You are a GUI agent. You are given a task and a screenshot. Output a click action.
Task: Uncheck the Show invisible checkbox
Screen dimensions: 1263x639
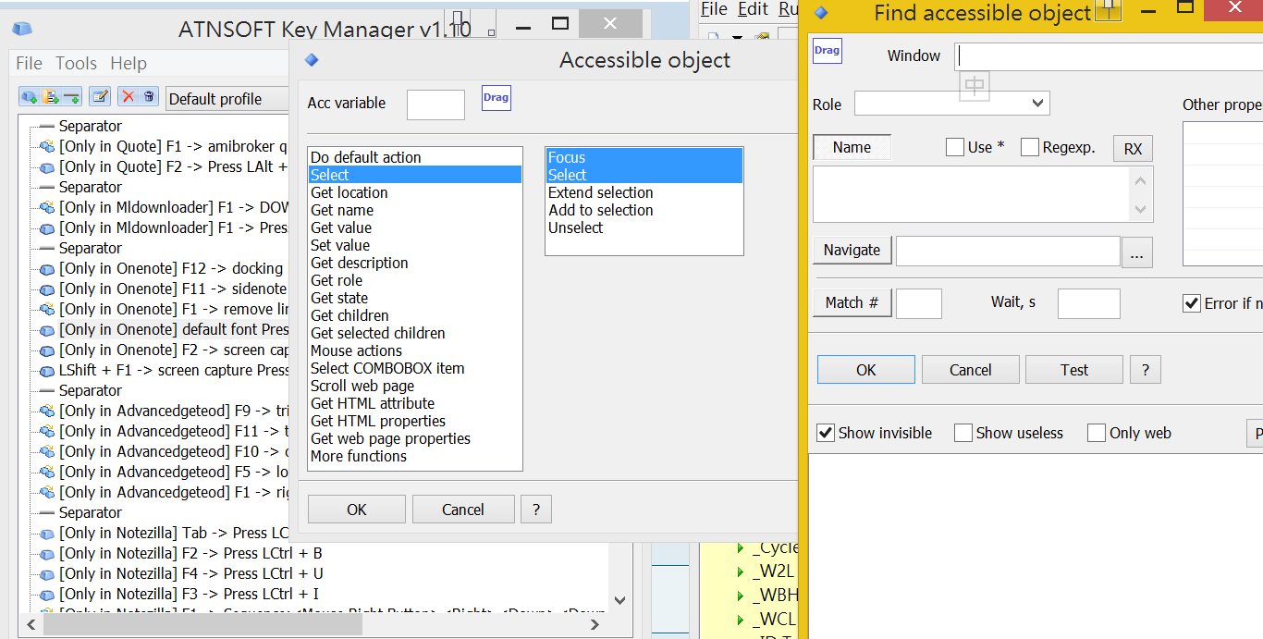coord(826,433)
